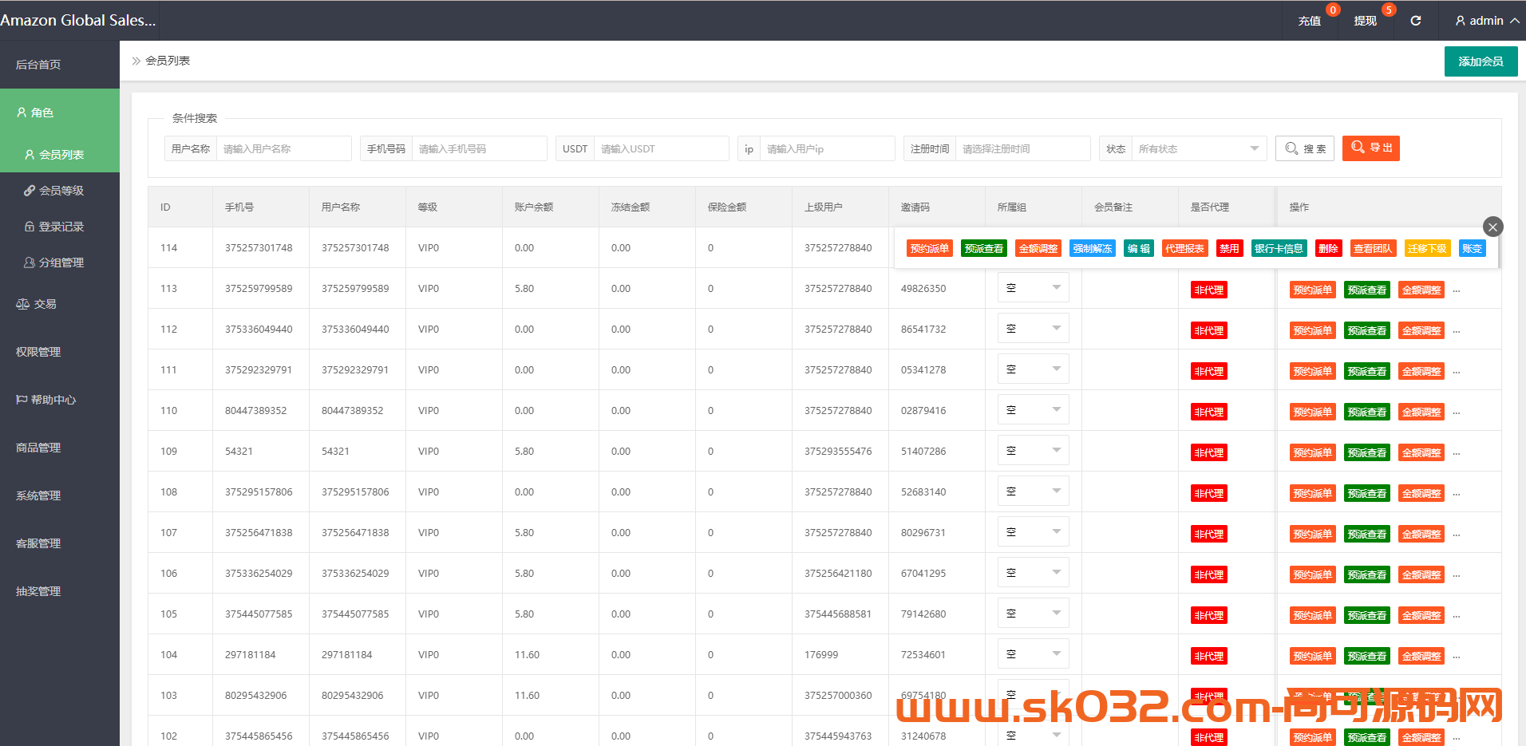This screenshot has height=746, width=1526.
Task: Click 金额调整 for row 113
Action: pos(1421,290)
